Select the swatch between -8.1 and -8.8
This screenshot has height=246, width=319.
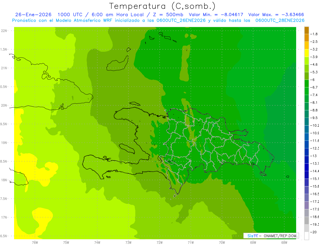click(307, 106)
